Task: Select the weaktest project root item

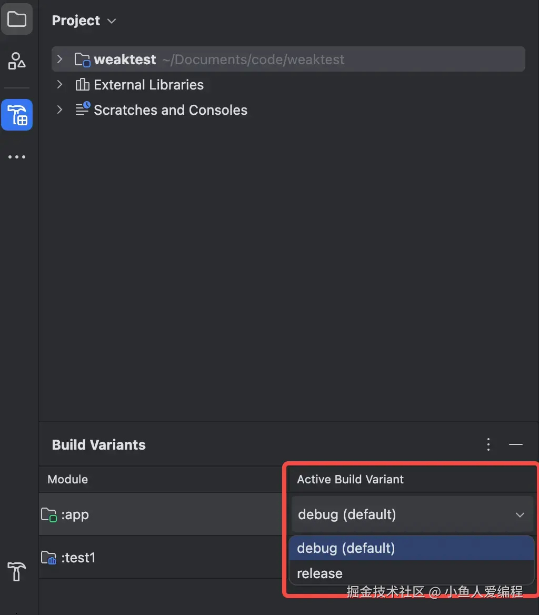Action: pos(125,59)
